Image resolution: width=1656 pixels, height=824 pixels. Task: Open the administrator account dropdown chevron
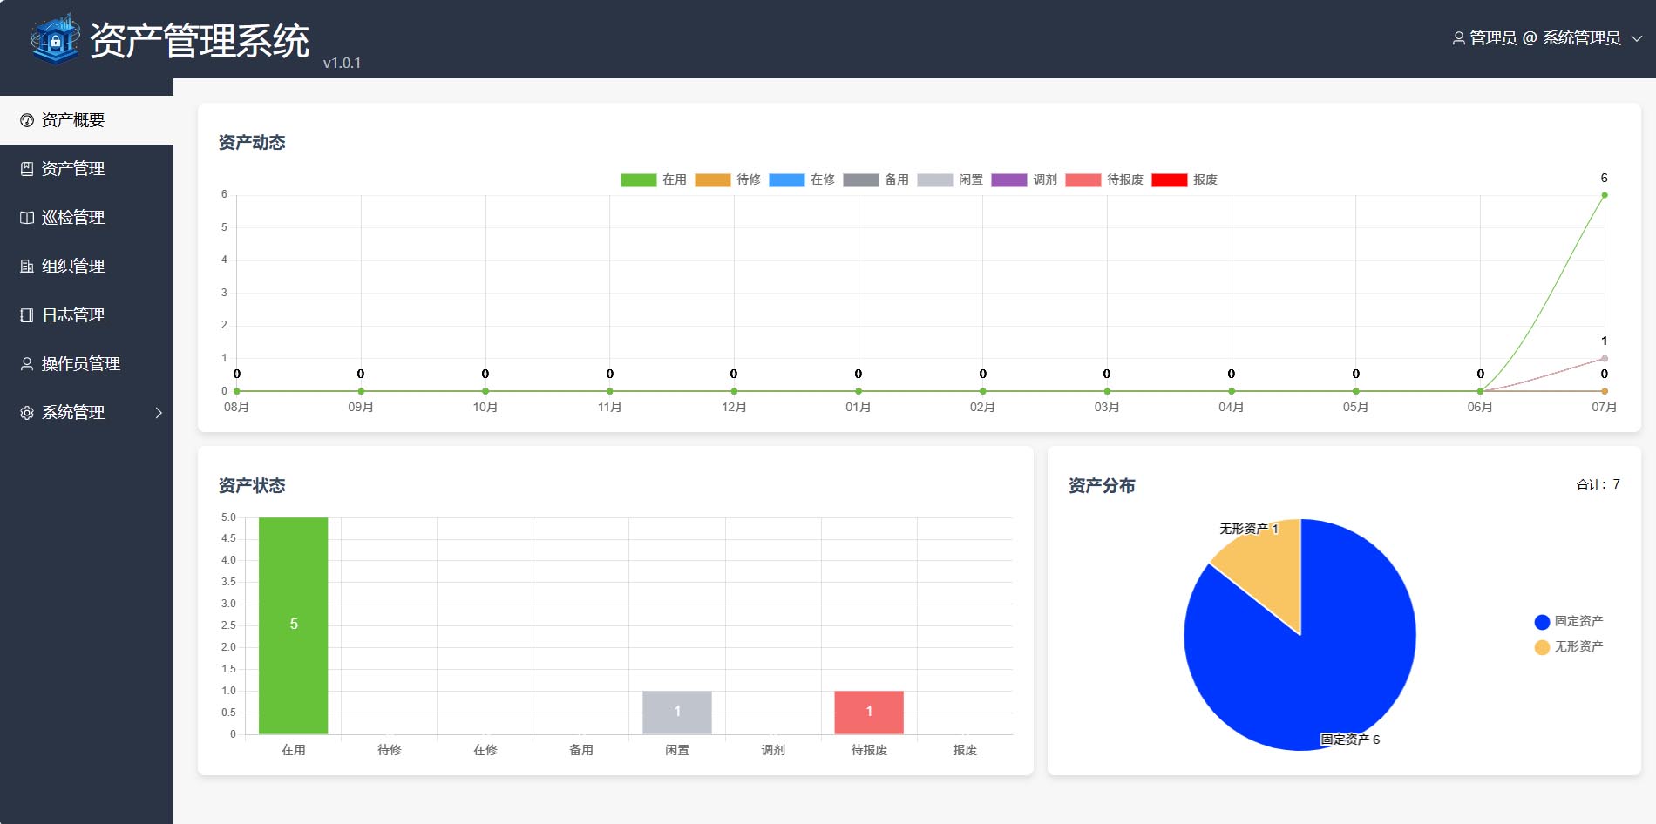[x=1637, y=38]
